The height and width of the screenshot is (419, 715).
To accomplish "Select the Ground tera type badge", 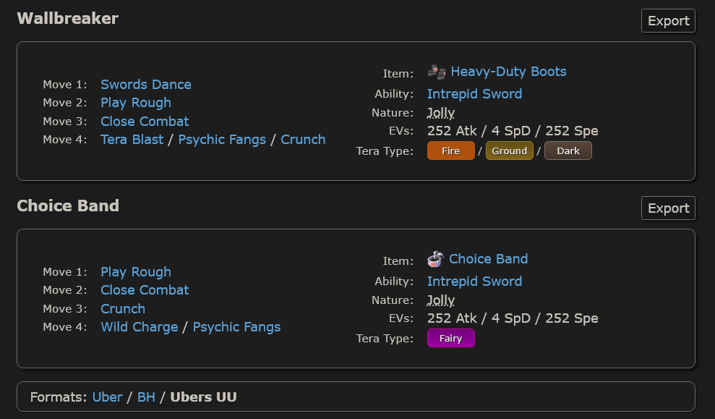I will click(x=510, y=151).
